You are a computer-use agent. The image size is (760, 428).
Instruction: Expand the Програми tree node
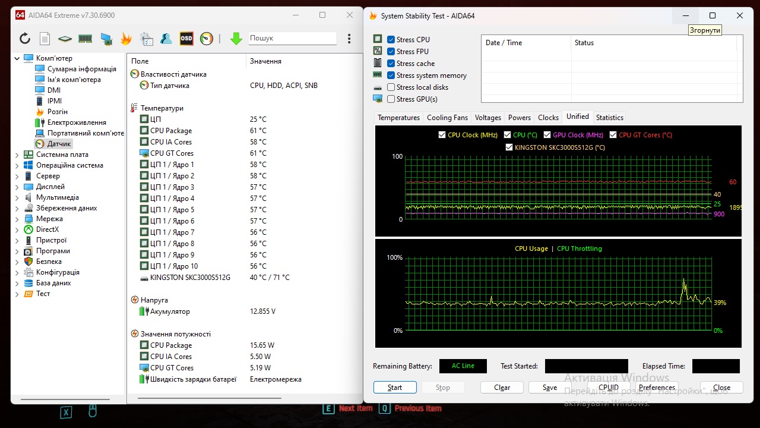click(17, 251)
